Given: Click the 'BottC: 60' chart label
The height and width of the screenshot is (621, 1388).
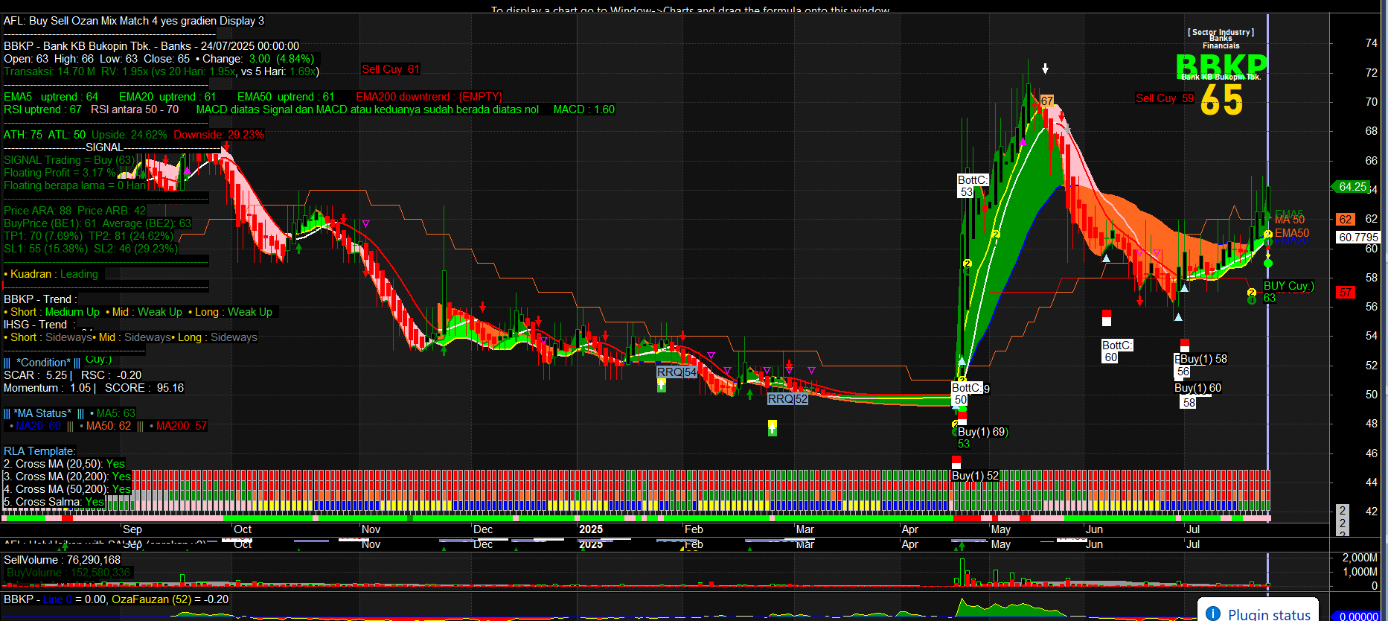Looking at the screenshot, I should (x=1116, y=351).
